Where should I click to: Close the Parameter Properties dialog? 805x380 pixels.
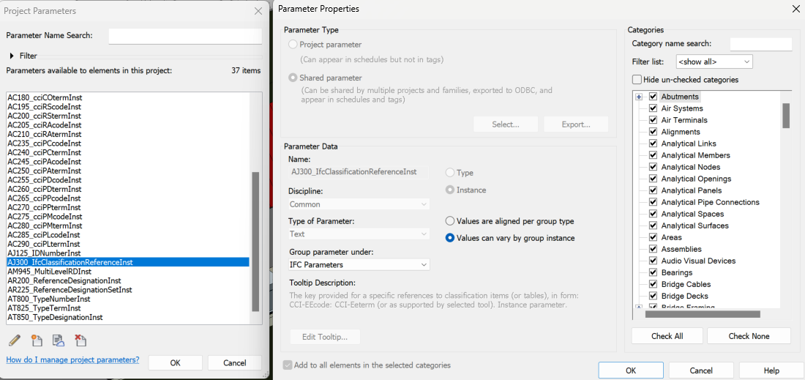pos(795,9)
